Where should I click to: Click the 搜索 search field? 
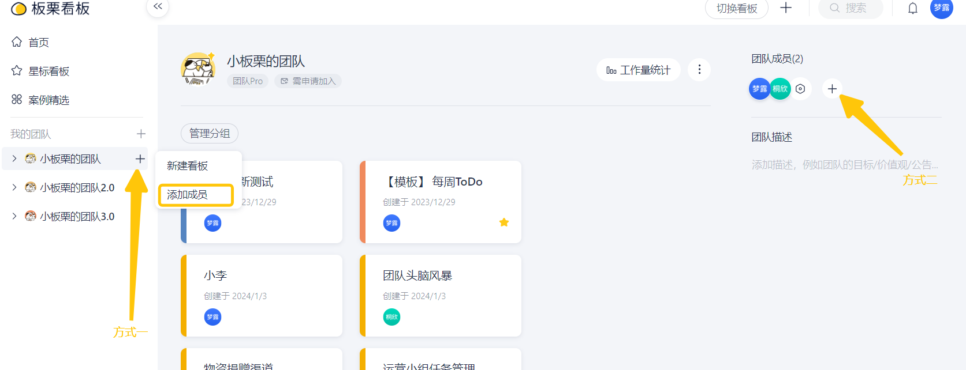click(851, 8)
